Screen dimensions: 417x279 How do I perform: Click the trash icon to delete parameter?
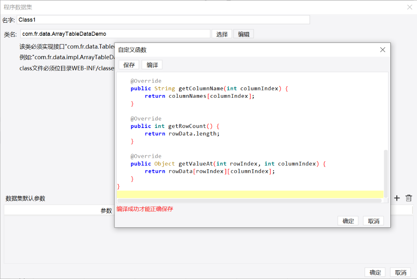(x=409, y=198)
